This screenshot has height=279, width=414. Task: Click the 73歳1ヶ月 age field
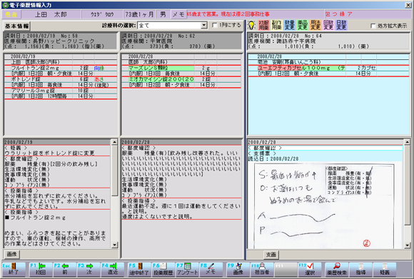click(139, 14)
